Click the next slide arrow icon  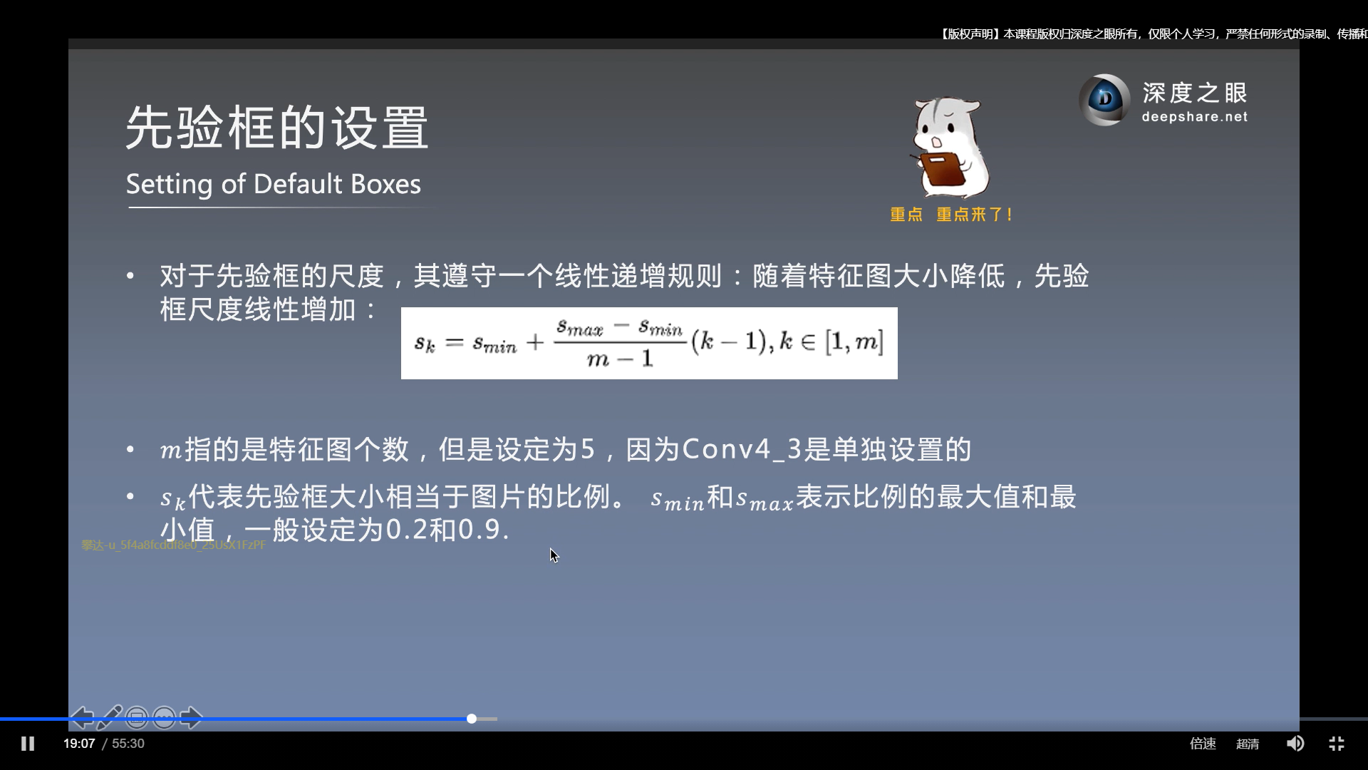191,717
